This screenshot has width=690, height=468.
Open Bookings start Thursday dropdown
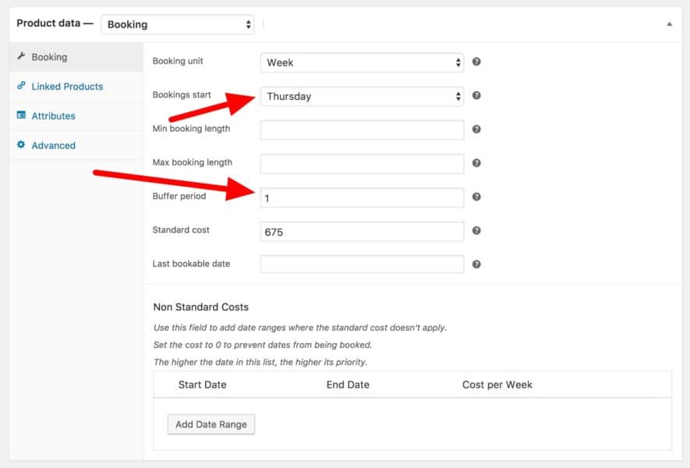362,96
